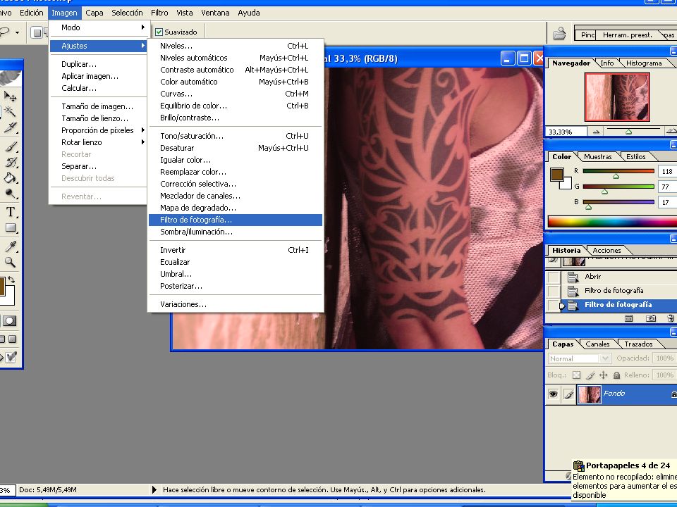This screenshot has width=677, height=507.
Task: Delete current history state with trash icon
Action: (x=671, y=318)
